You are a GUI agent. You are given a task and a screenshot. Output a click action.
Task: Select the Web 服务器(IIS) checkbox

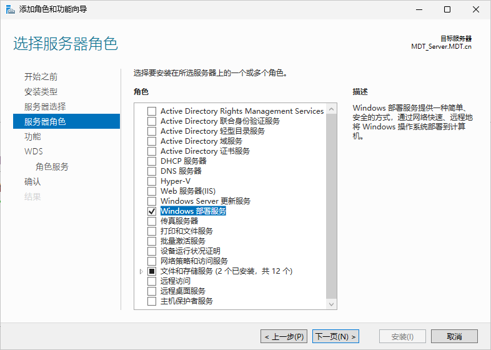(x=152, y=191)
